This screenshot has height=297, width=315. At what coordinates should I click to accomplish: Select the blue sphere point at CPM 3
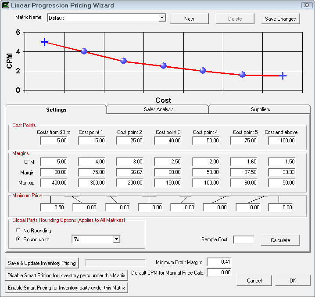(123, 61)
